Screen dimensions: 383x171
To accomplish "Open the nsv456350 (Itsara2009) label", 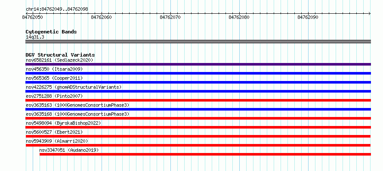I will [54, 69].
